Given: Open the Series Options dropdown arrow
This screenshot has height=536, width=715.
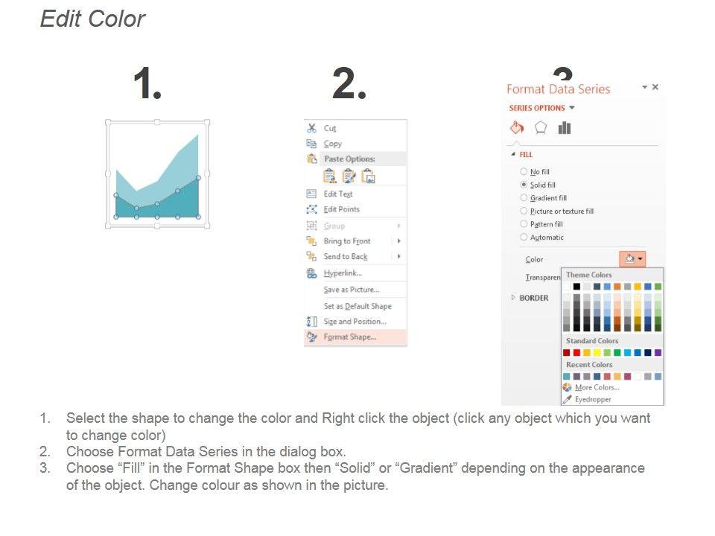Looking at the screenshot, I should (572, 108).
